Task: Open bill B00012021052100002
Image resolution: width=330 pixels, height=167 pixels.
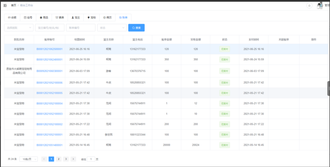Action: click(50, 124)
